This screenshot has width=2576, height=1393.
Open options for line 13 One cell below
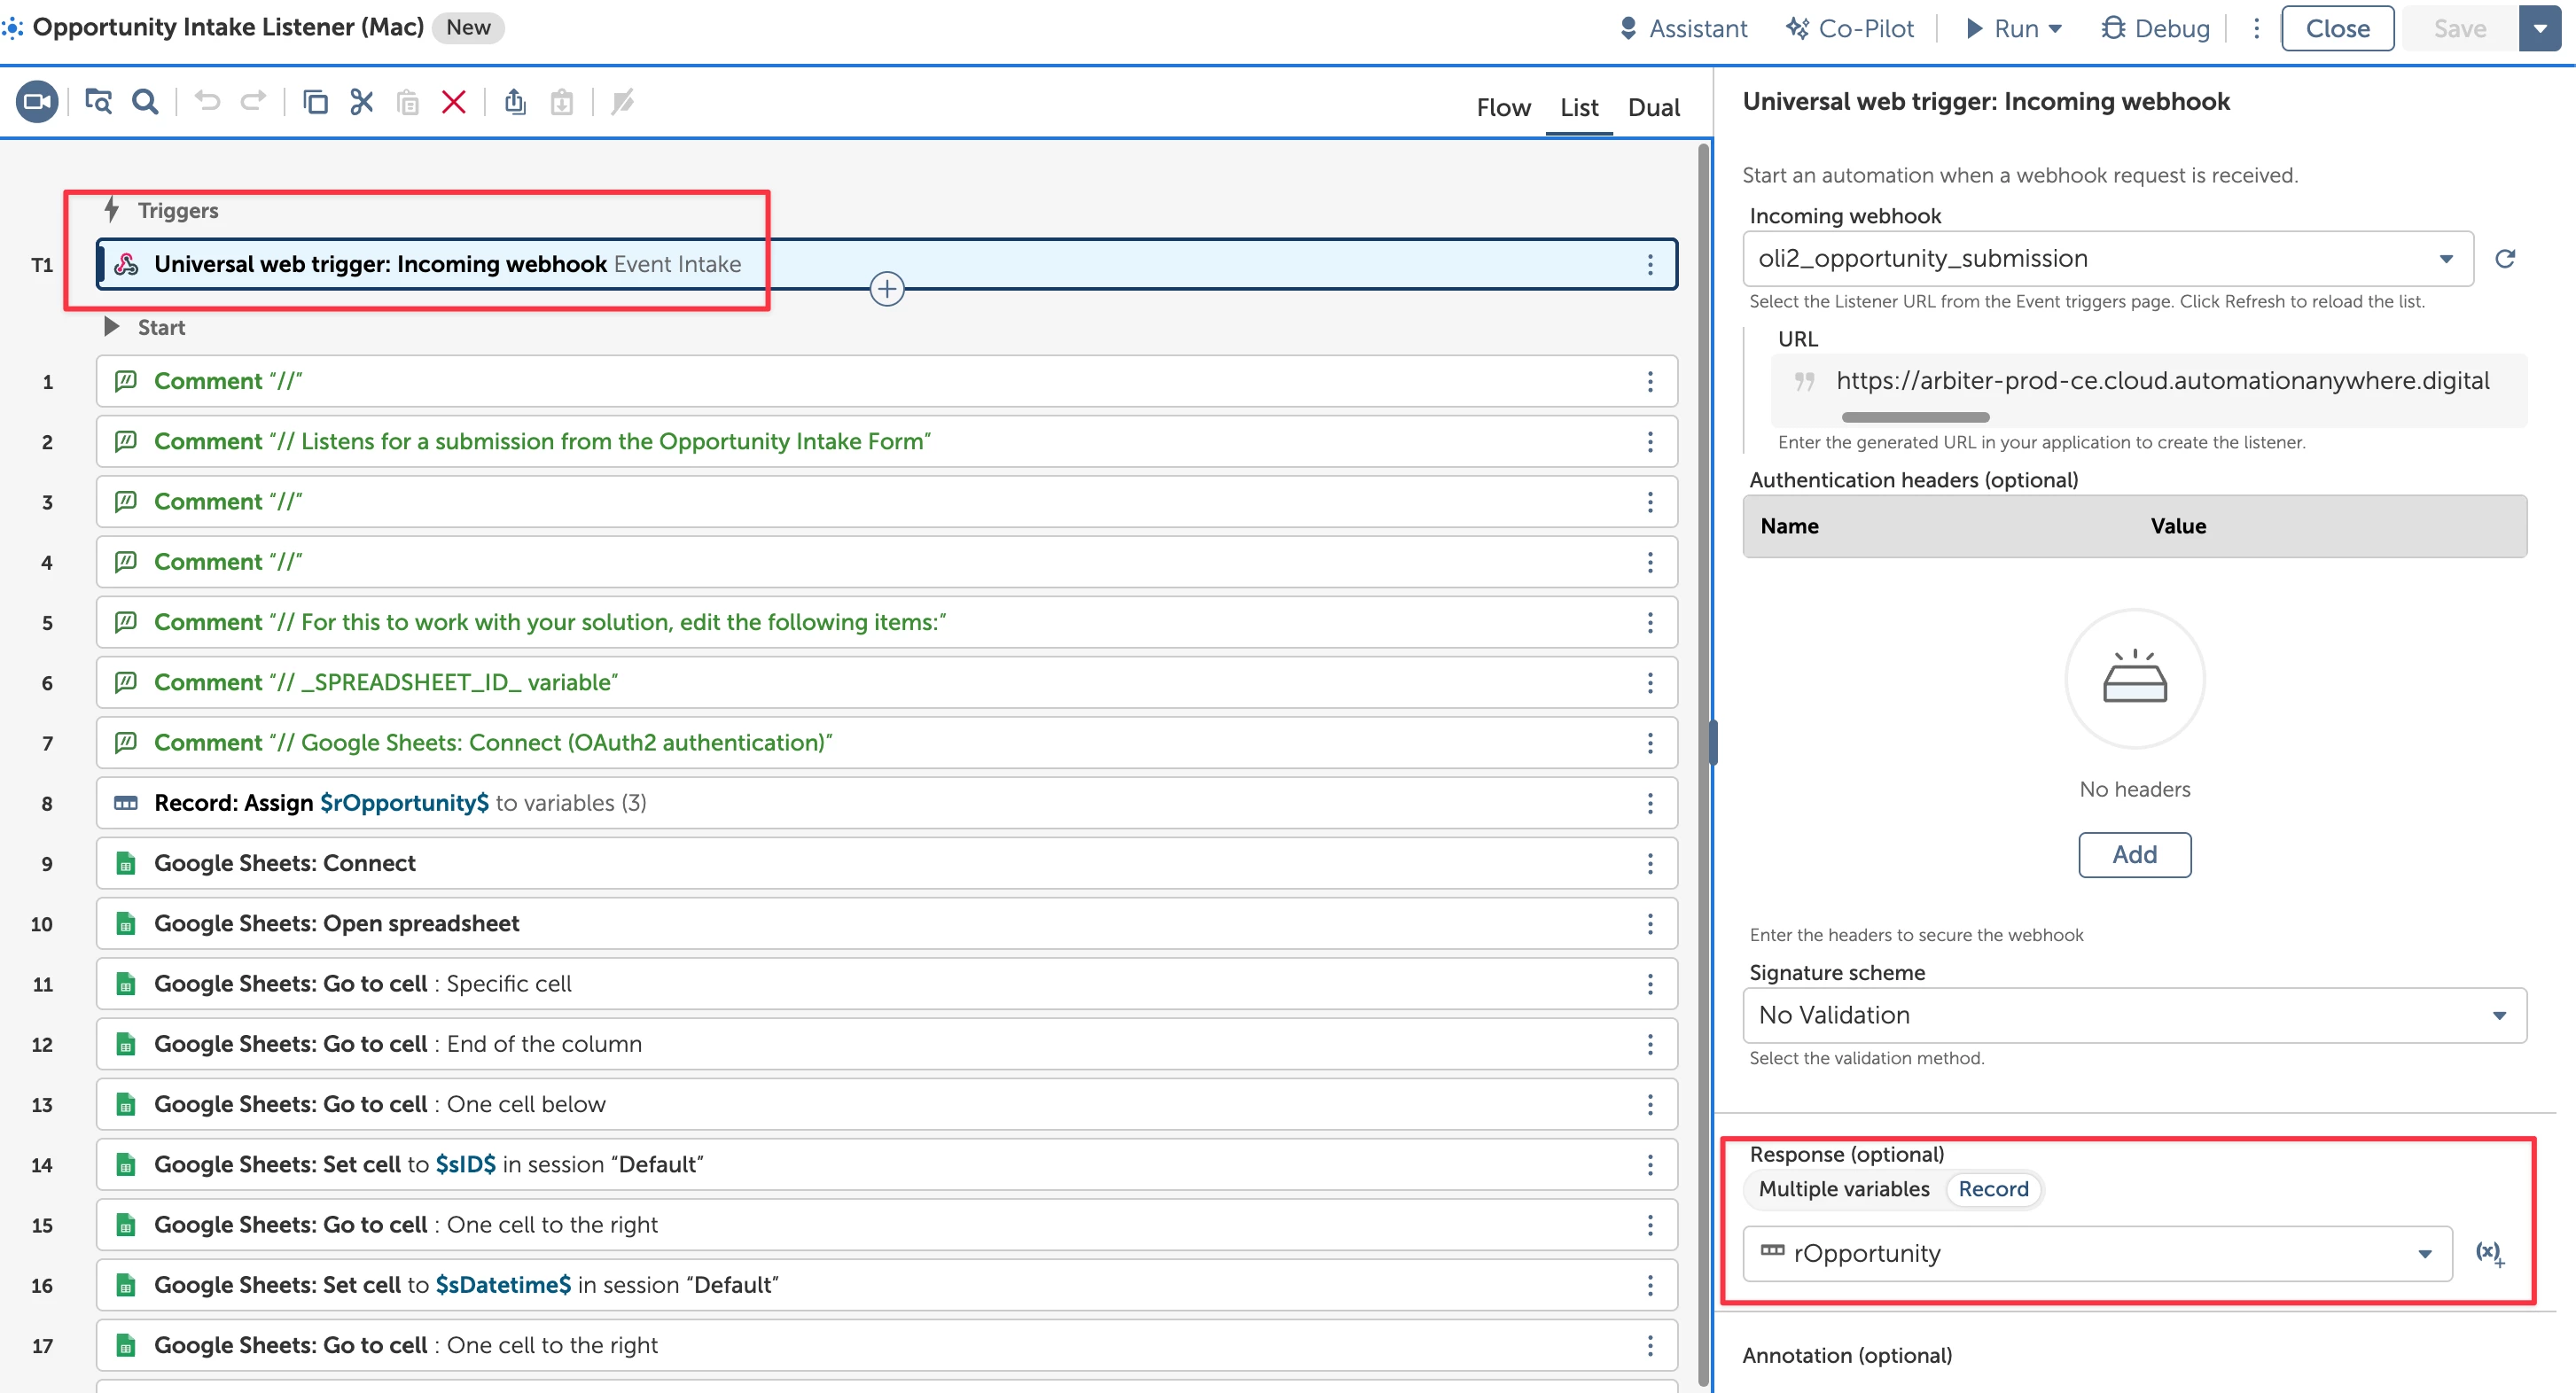click(1650, 1104)
